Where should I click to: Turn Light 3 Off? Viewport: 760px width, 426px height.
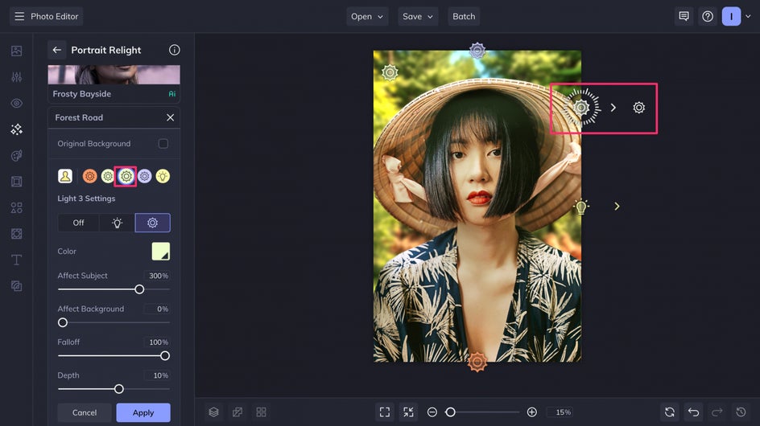(x=79, y=223)
